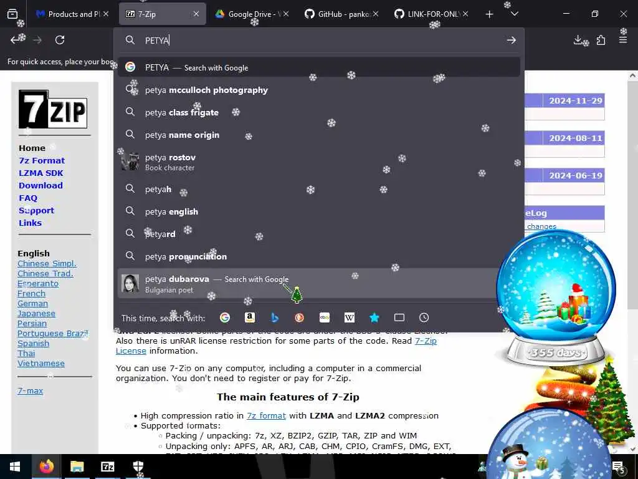
Task: Click the go arrow in address bar
Action: [511, 40]
